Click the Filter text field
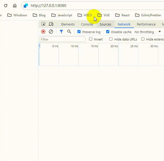 [x=63, y=39]
